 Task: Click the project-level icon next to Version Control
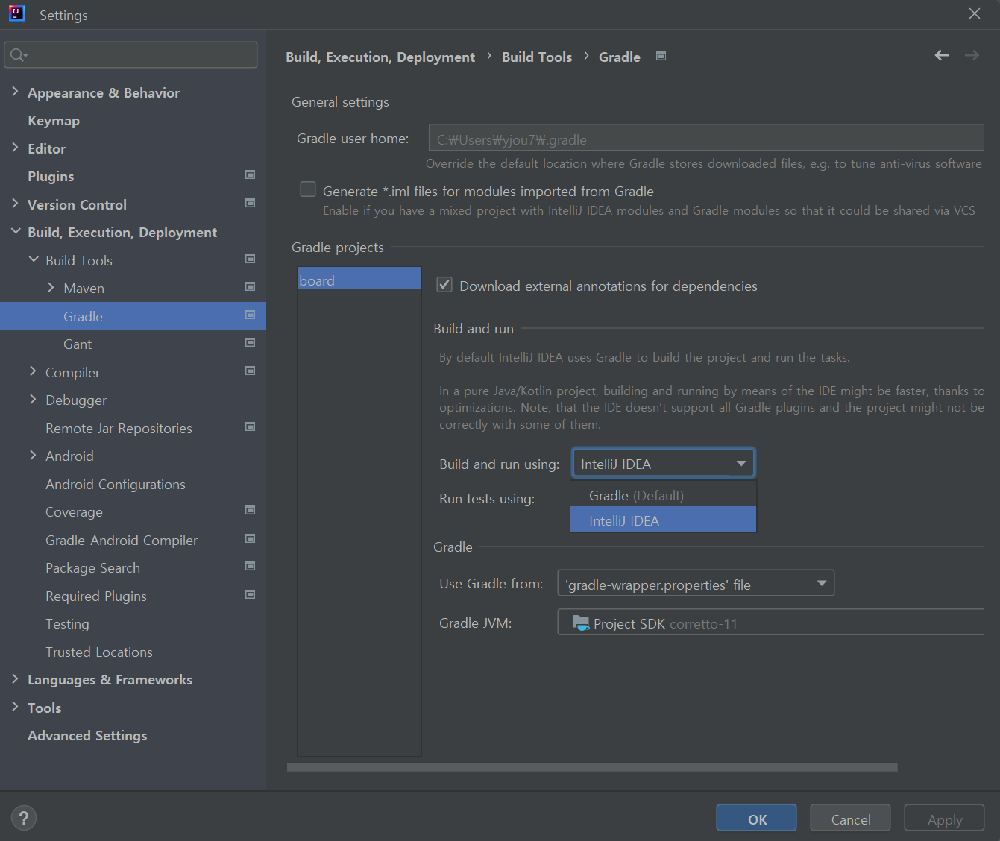tap(251, 203)
